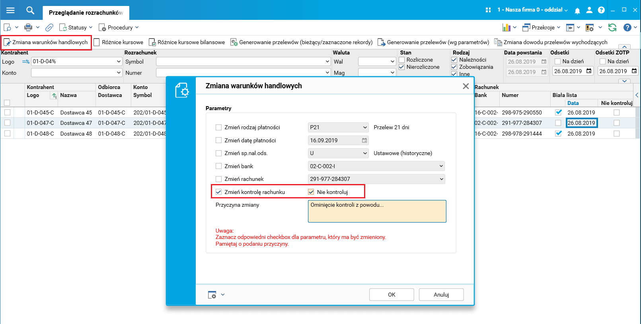Screen dimensions: 641x324
Task: Confirm dialog with OK button
Action: [x=392, y=295]
